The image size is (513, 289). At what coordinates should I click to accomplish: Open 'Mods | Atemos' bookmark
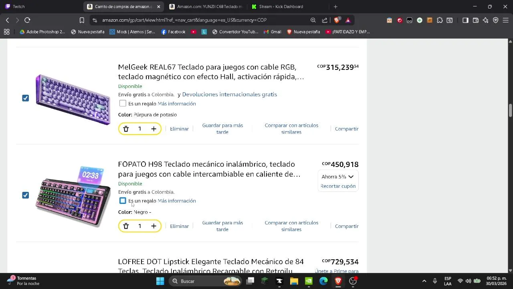click(x=132, y=32)
